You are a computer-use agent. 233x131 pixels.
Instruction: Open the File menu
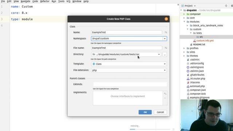point(3,1)
